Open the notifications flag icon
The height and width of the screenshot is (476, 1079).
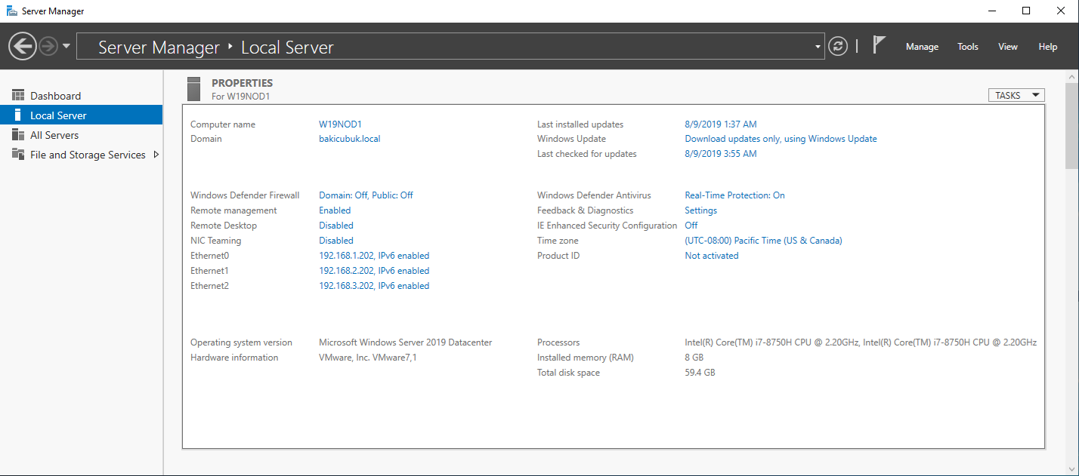pyautogui.click(x=879, y=45)
